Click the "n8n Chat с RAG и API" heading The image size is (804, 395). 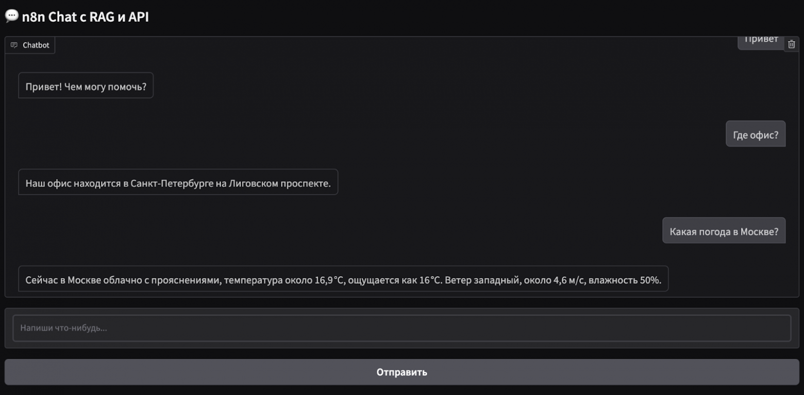[x=85, y=17]
